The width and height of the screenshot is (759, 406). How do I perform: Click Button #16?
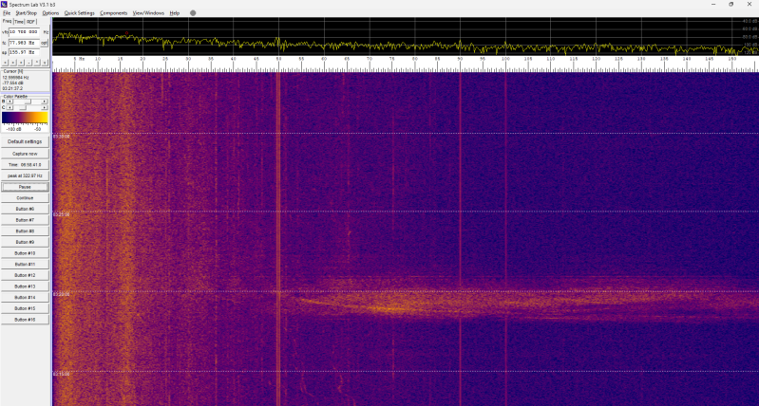25,320
